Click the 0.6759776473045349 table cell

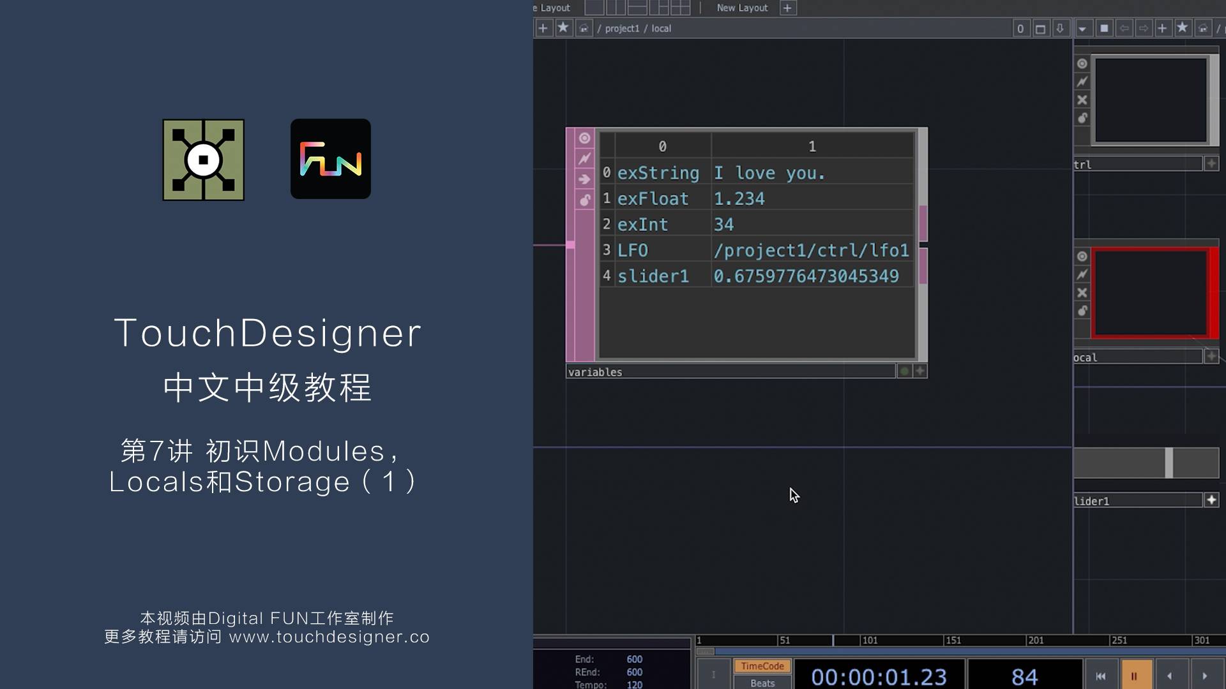pyautogui.click(x=812, y=276)
